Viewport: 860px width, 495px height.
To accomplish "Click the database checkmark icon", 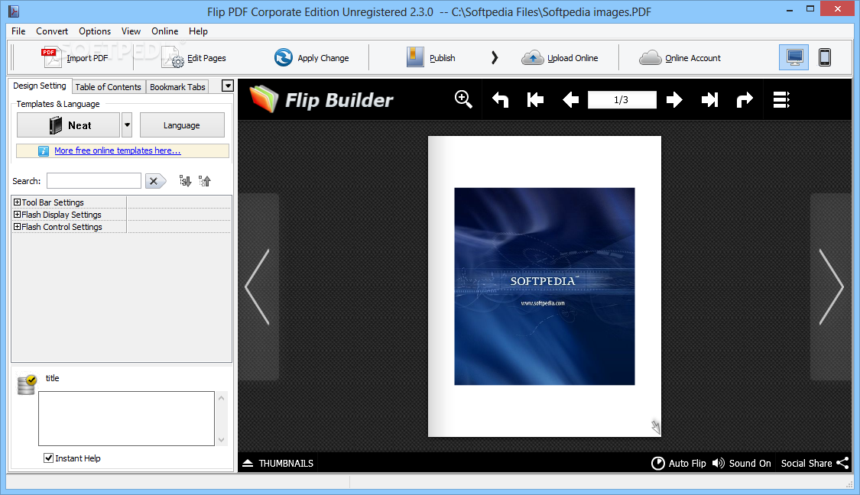I will pyautogui.click(x=26, y=384).
